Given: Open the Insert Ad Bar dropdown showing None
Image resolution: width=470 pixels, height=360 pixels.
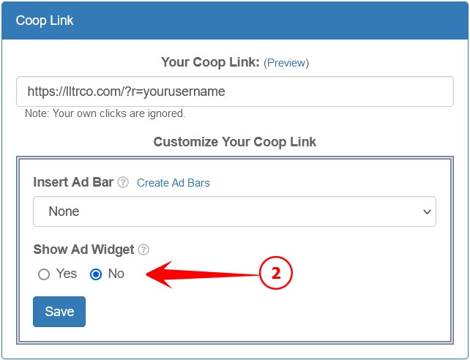Looking at the screenshot, I should coord(234,211).
